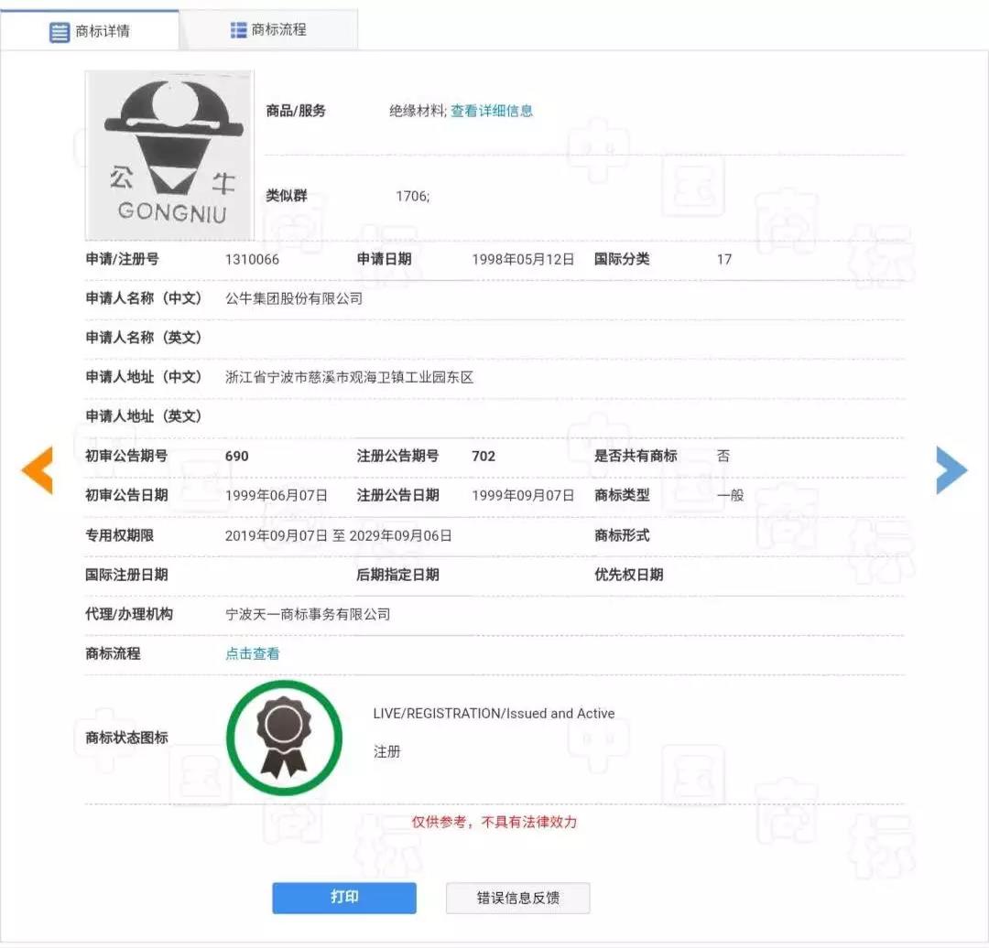The image size is (989, 948).
Task: Click the 申请/注册号 label
Action: pyautogui.click(x=123, y=259)
